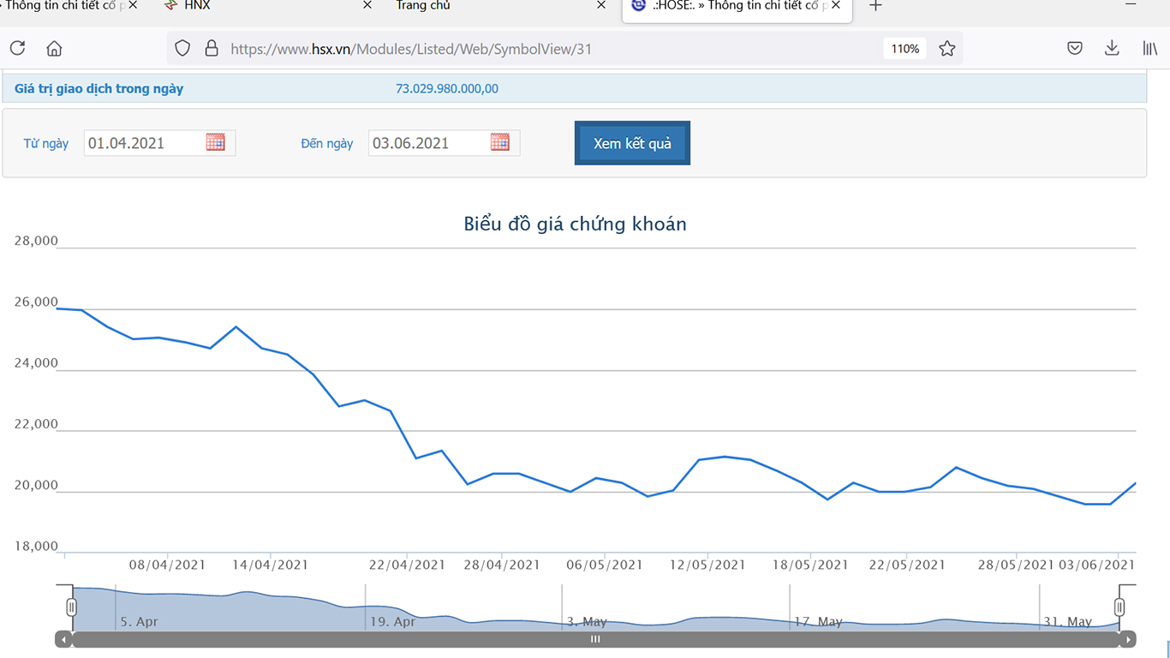Bookmark this page with the star icon
The height and width of the screenshot is (658, 1170).
(x=946, y=49)
